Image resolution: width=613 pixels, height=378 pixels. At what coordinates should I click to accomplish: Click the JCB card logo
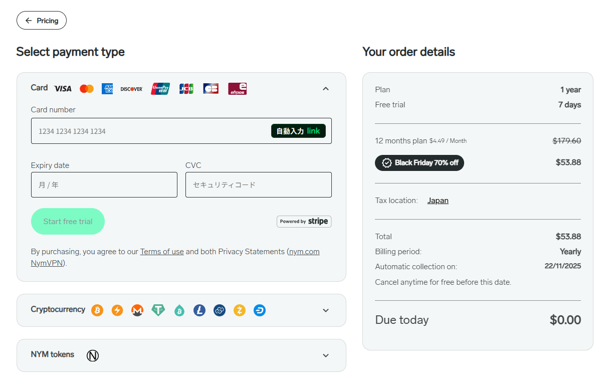click(186, 89)
